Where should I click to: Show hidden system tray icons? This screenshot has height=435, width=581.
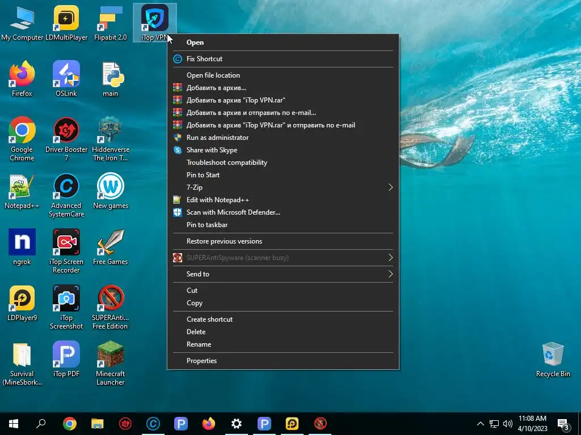point(480,424)
